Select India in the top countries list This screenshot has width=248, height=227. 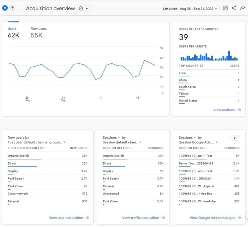(x=183, y=72)
